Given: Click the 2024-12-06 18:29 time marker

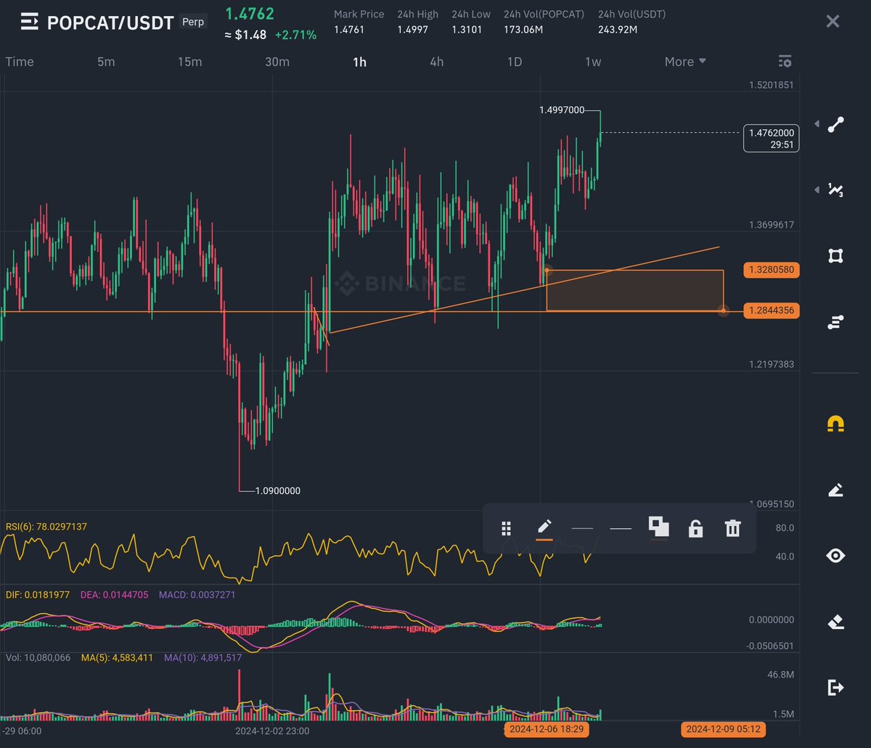Looking at the screenshot, I should click(547, 729).
